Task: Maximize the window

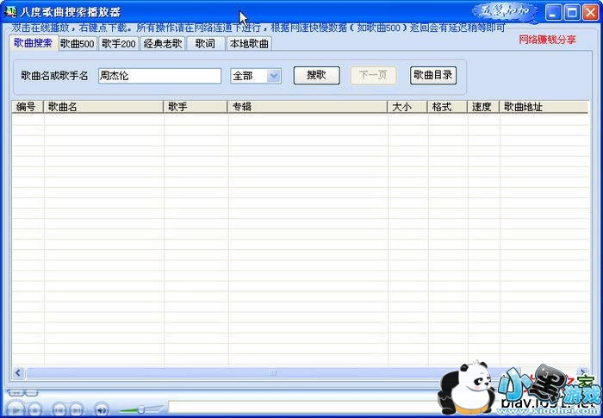Action: click(x=572, y=12)
